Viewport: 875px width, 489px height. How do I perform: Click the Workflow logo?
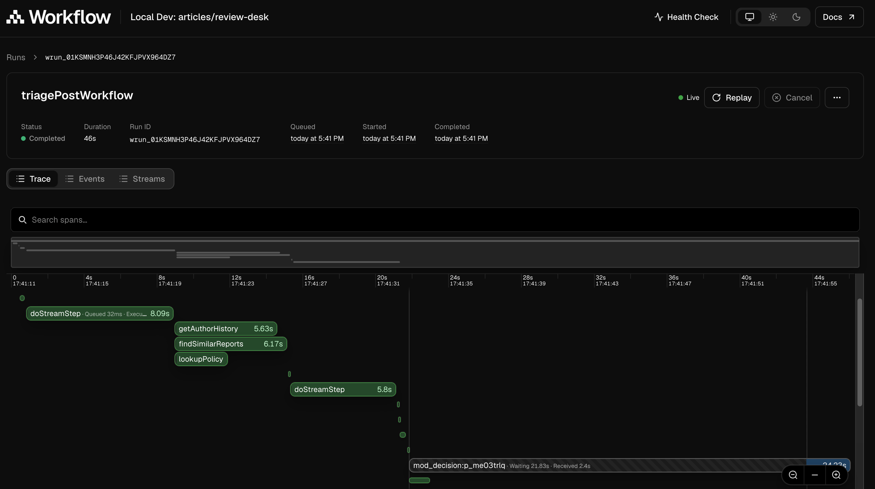point(58,17)
